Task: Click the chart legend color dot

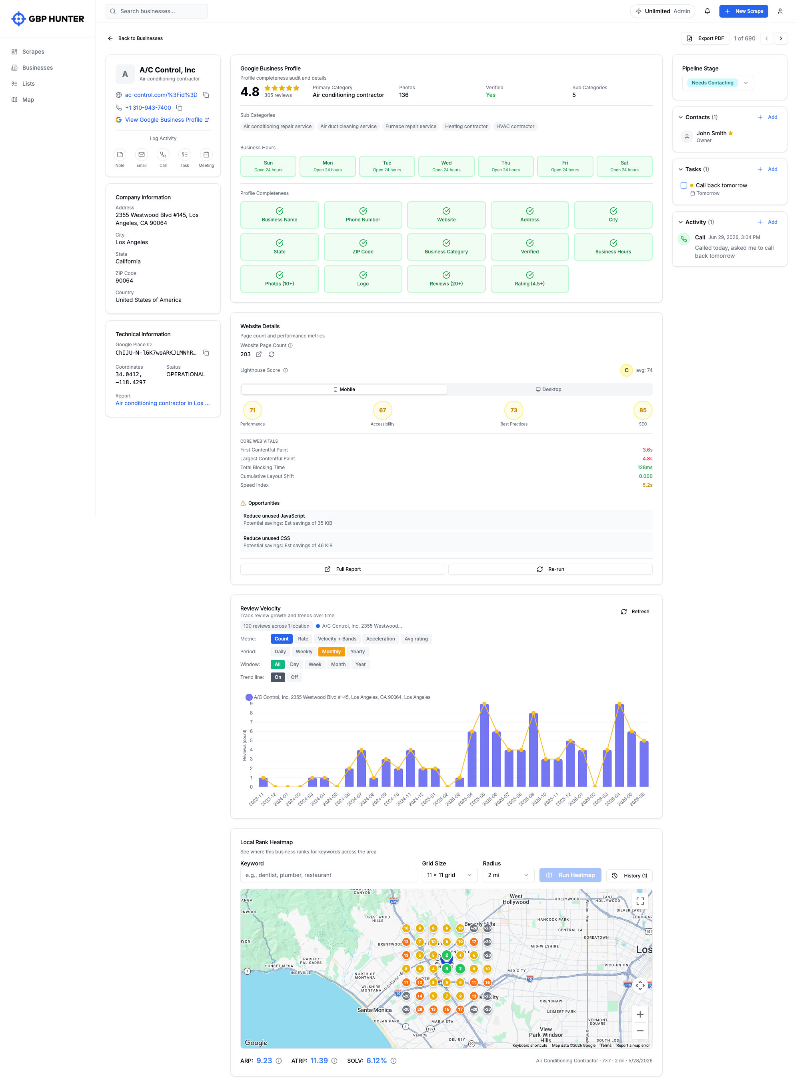Action: coord(249,697)
